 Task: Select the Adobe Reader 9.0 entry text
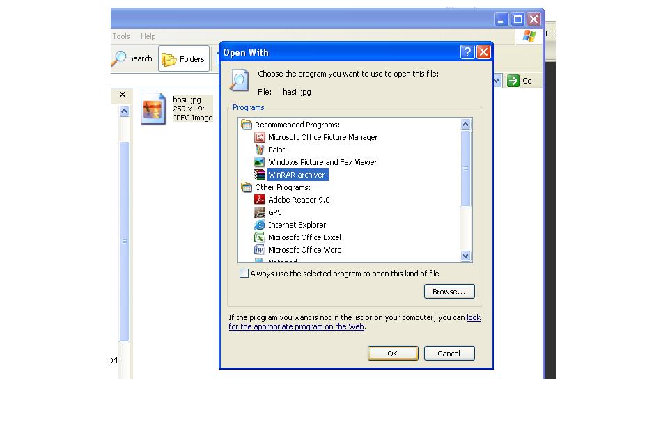coord(299,200)
